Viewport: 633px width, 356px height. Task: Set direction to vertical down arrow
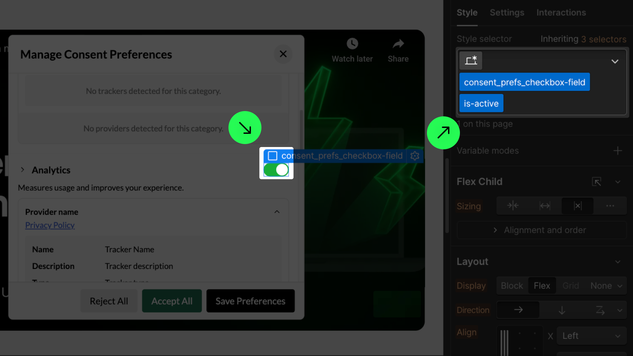point(562,310)
